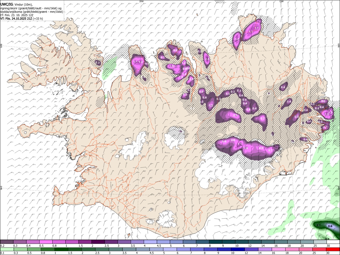The image size is (340, 255).
Task: Click the light green rain patch over Húnaflói bay
Action: 109,68
